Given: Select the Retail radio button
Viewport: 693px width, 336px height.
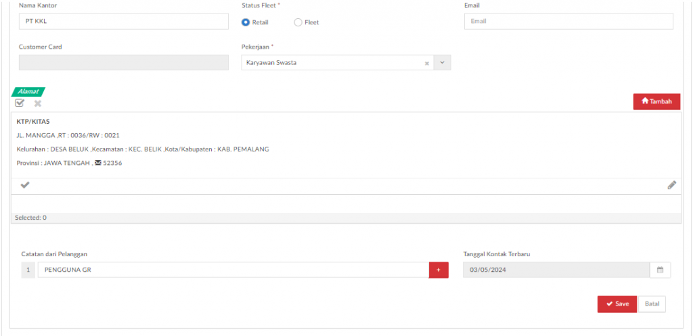Looking at the screenshot, I should (245, 22).
